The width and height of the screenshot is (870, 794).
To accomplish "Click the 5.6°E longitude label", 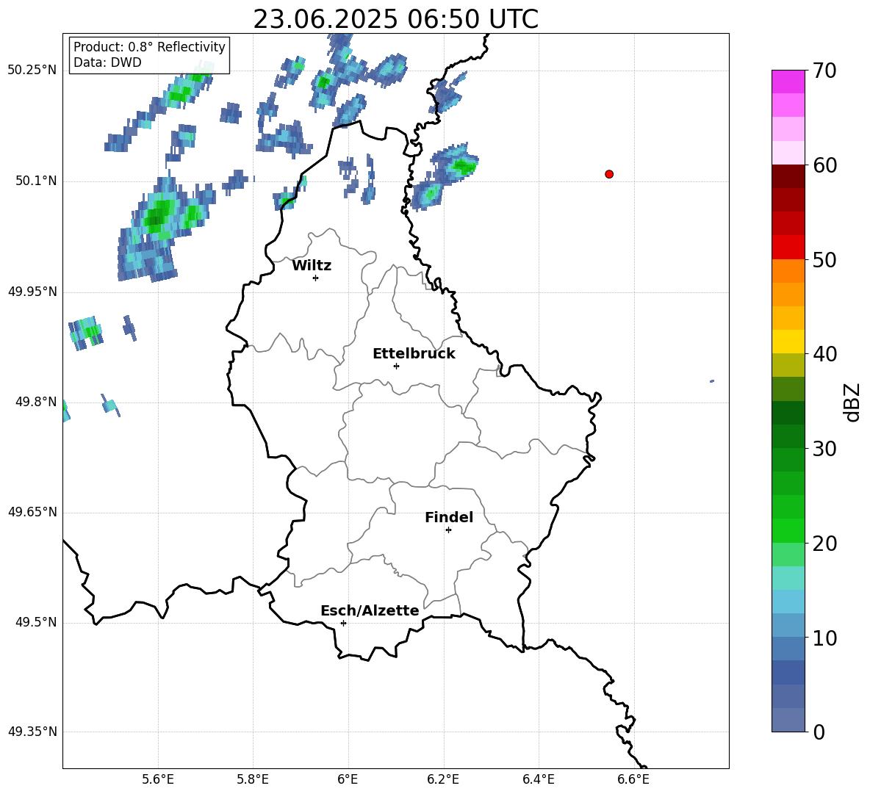I will [158, 779].
